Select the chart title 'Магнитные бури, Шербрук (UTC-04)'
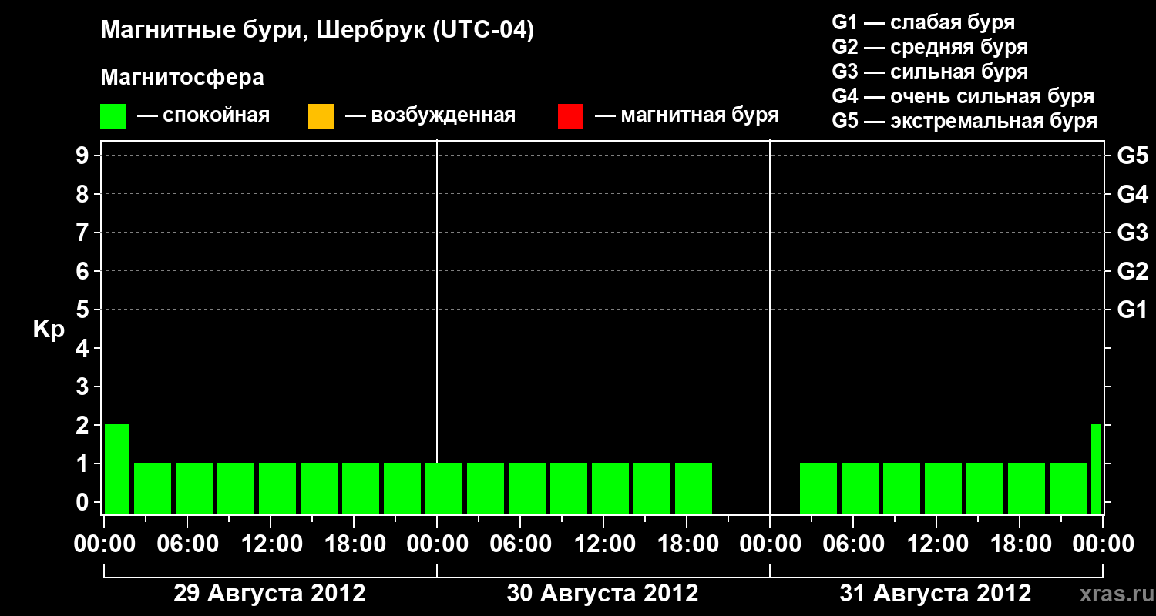Viewport: 1156px width, 616px height. coord(317,31)
